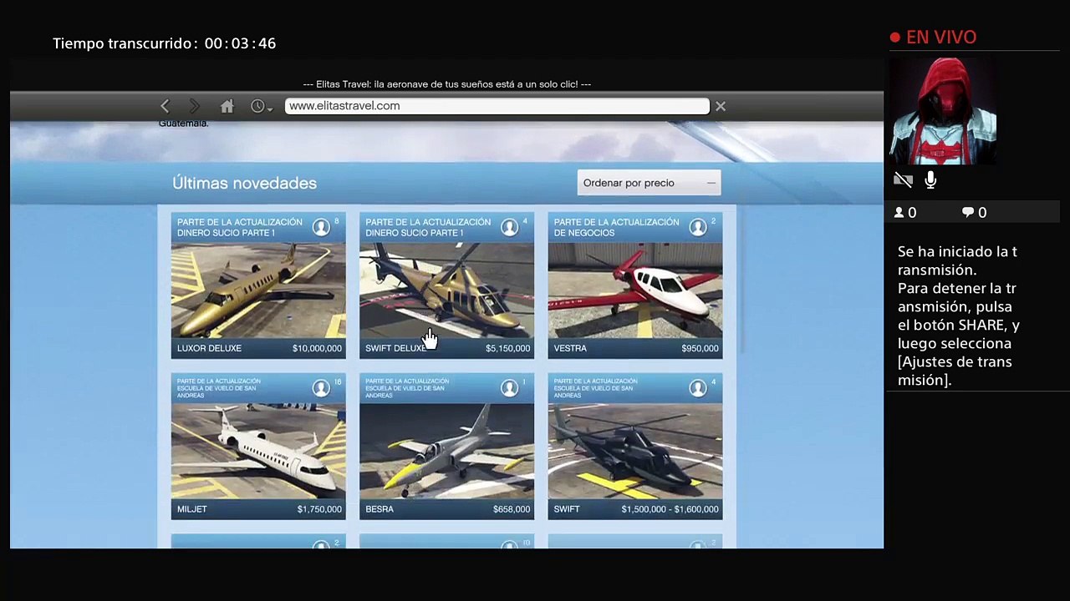Open the Ordenar por precio sort dropdown

click(x=649, y=183)
